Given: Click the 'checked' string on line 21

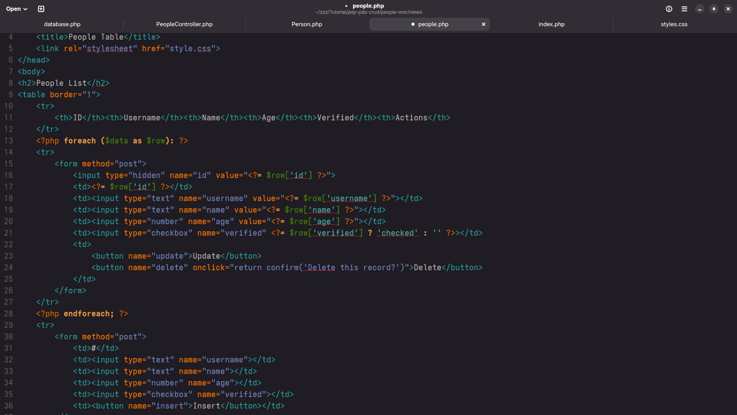Looking at the screenshot, I should tap(398, 233).
